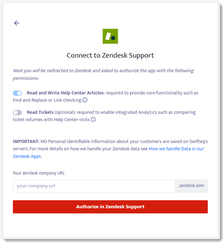
Task: Focus the your-company-url input field
Action: 94,186
